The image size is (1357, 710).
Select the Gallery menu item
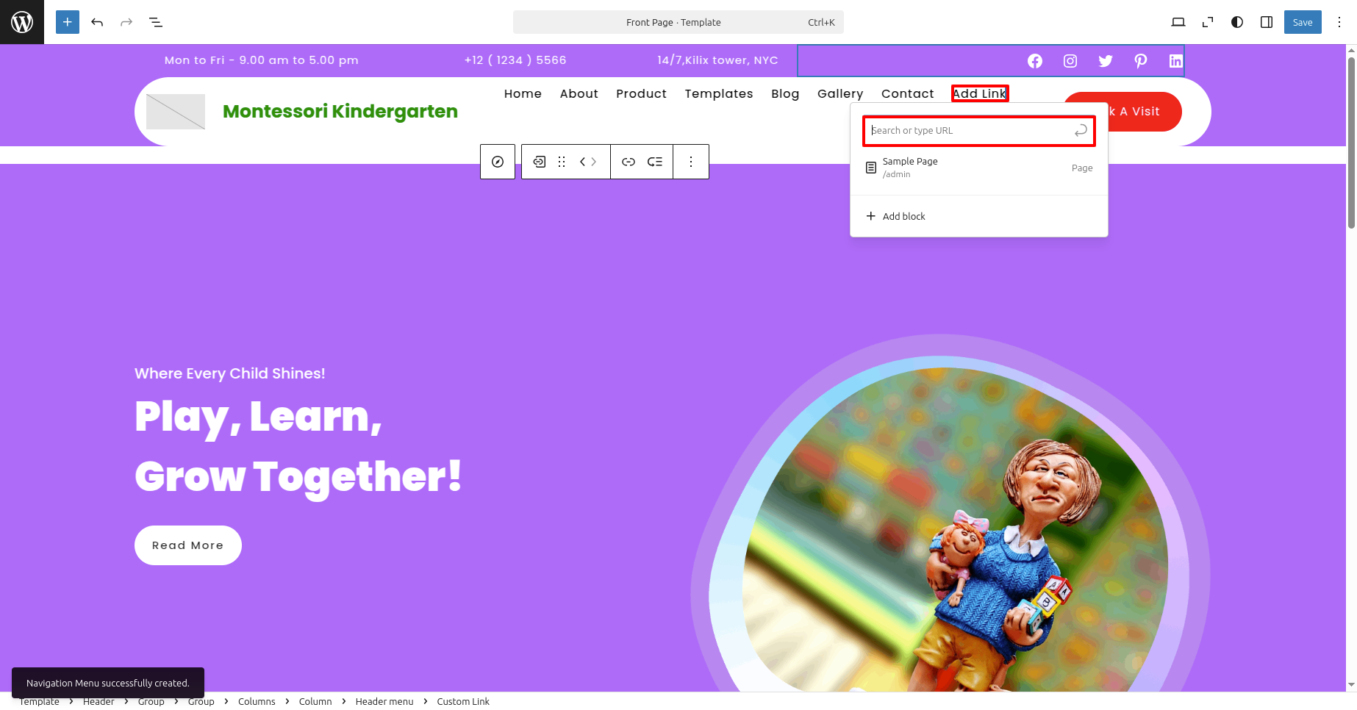(840, 93)
